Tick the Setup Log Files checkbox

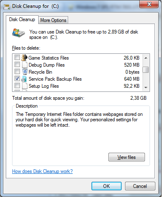17,85
